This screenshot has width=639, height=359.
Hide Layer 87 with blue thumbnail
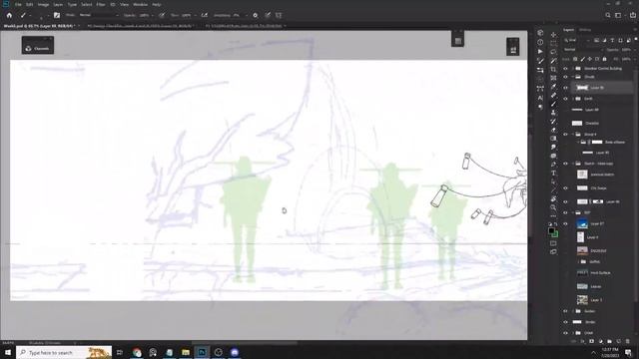(565, 223)
